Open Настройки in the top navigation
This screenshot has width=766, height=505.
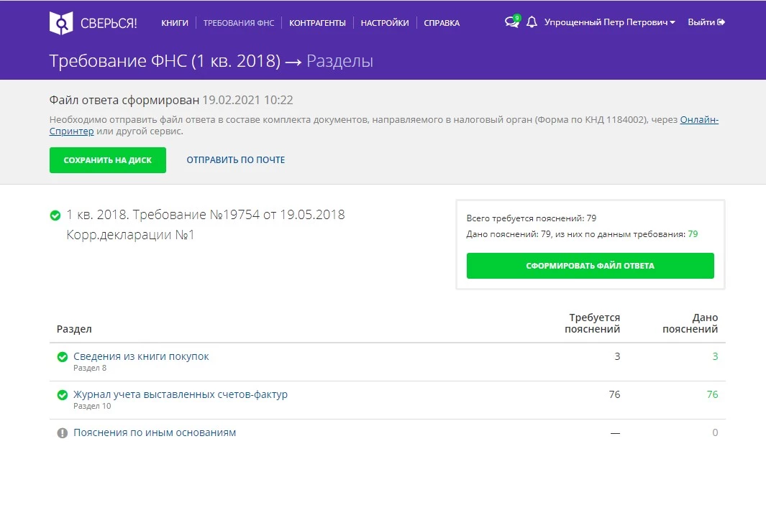pos(385,23)
